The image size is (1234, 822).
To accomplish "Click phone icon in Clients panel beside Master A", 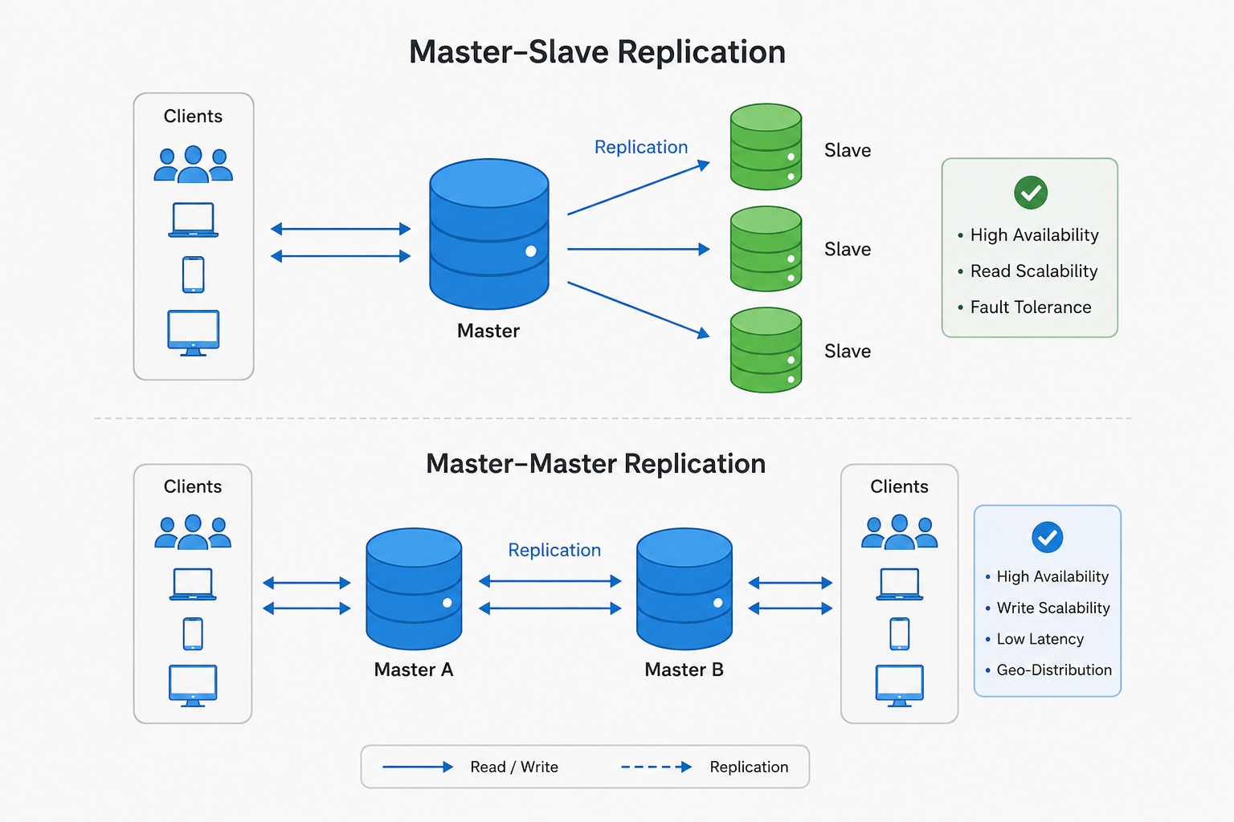I will (193, 634).
